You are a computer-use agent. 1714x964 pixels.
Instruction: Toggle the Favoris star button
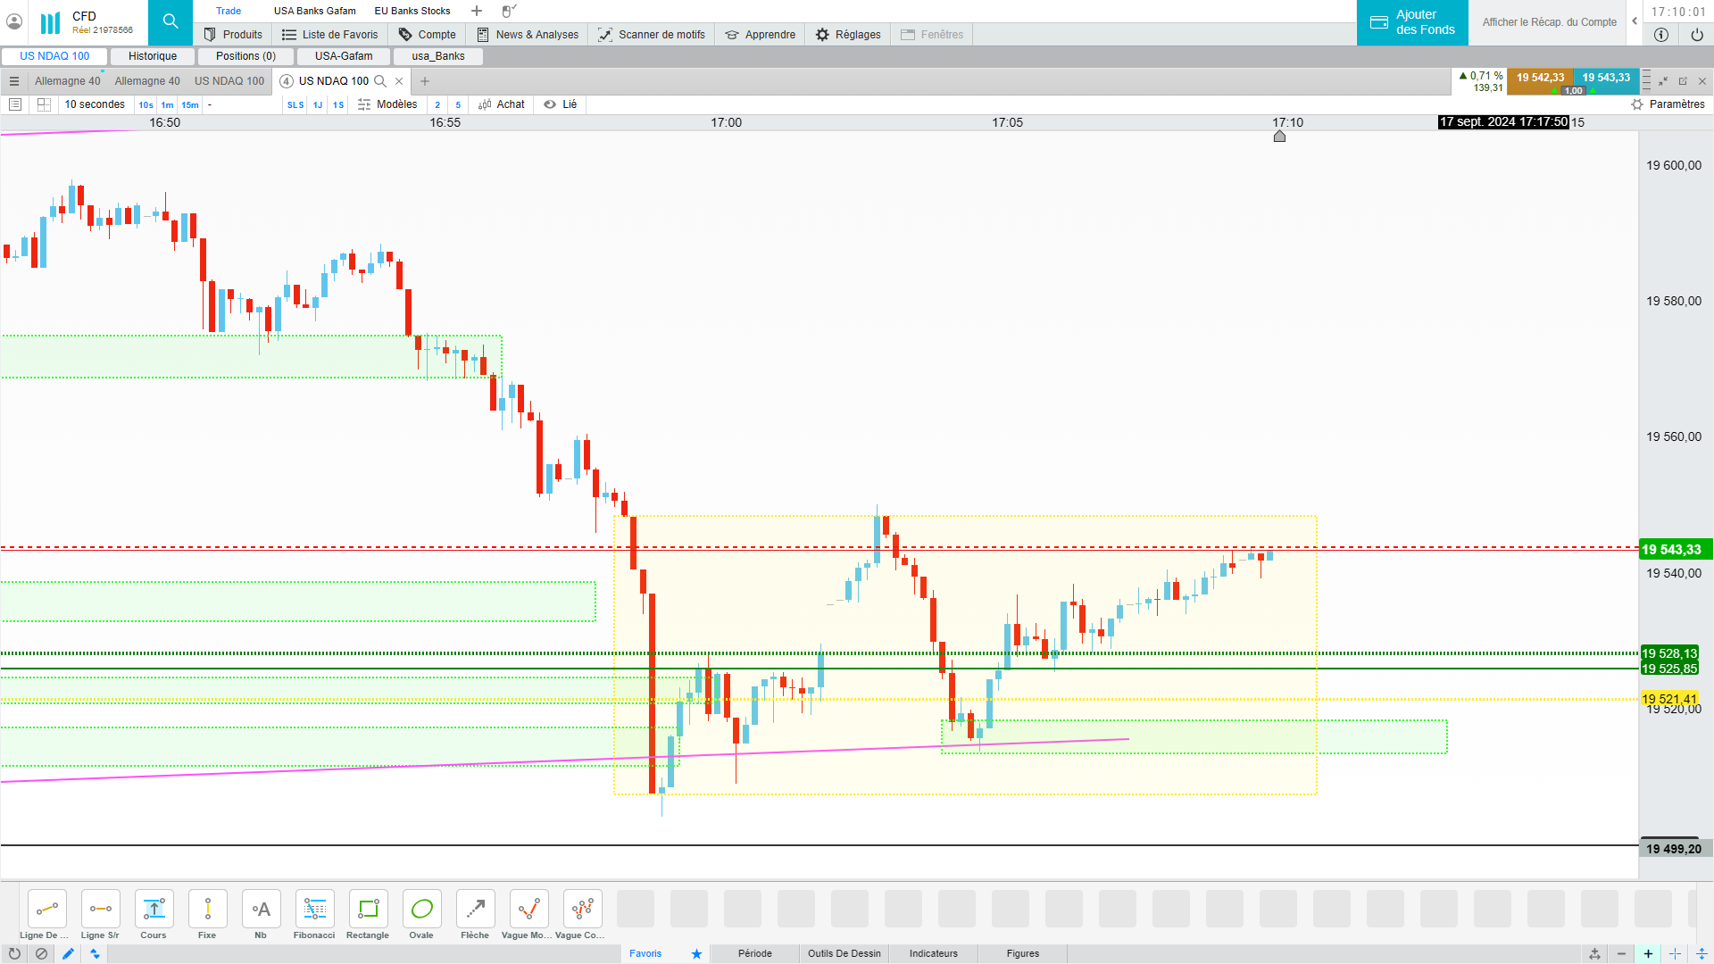pos(696,953)
